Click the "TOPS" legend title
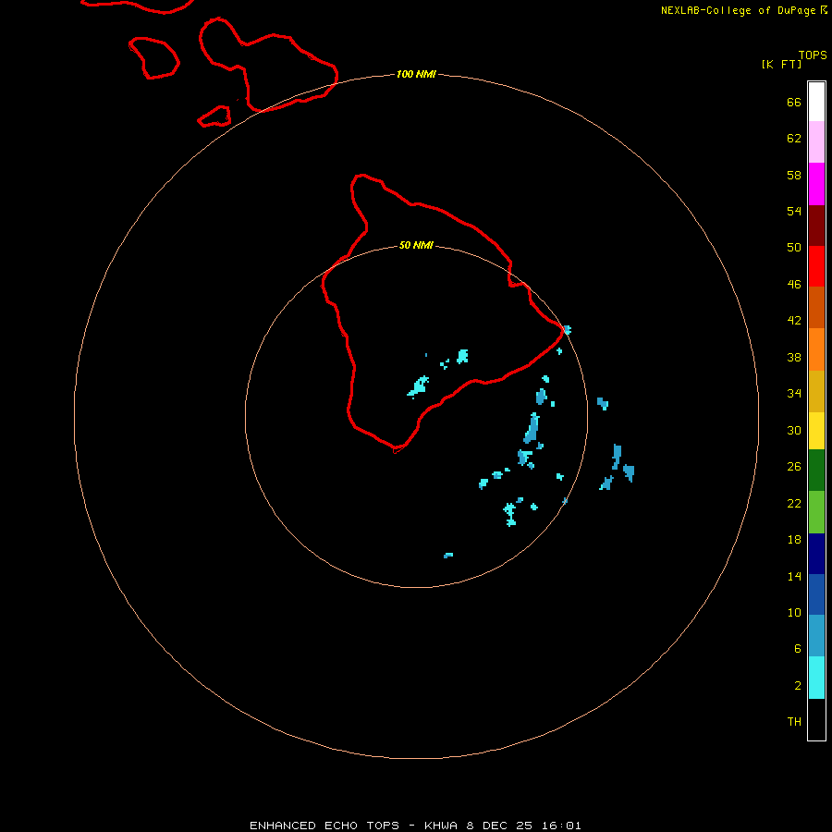Image resolution: width=832 pixels, height=832 pixels. pos(813,55)
